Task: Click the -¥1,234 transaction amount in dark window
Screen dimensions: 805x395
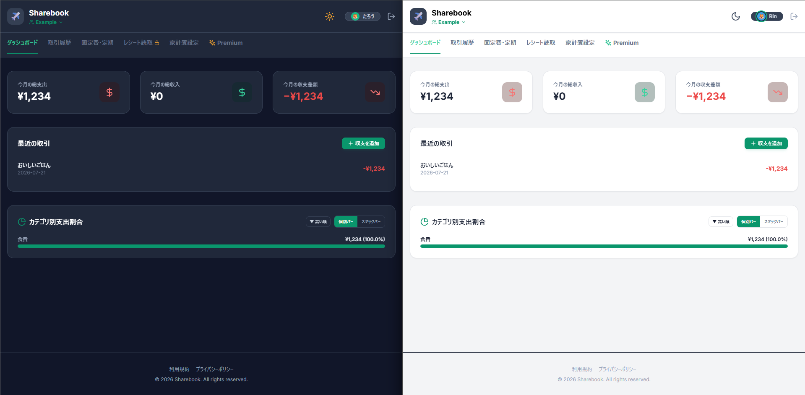Action: [x=374, y=169]
